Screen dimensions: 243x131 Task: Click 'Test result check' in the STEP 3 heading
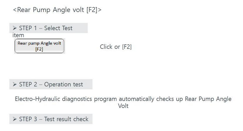pyautogui.click(x=66, y=119)
